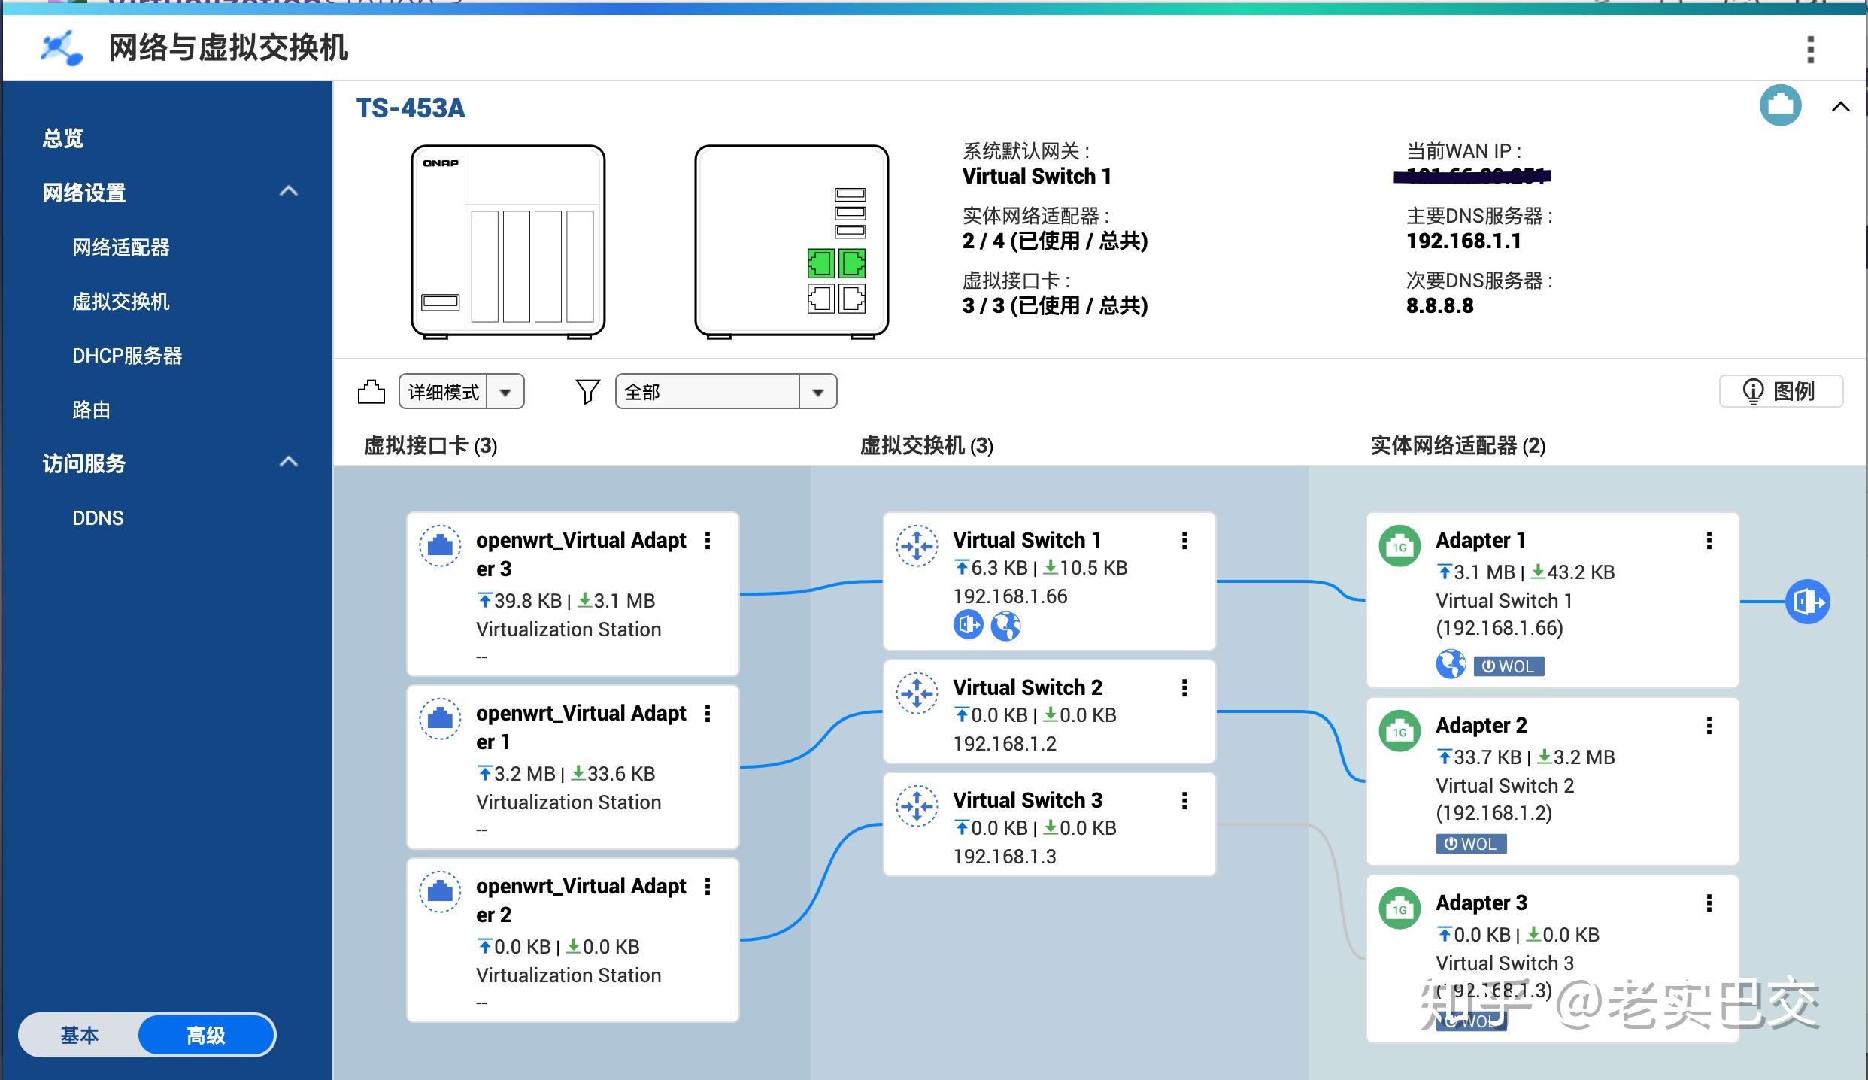Click the openwrt_Virtual Adapter 1 virtual NIC icon

pyautogui.click(x=440, y=718)
